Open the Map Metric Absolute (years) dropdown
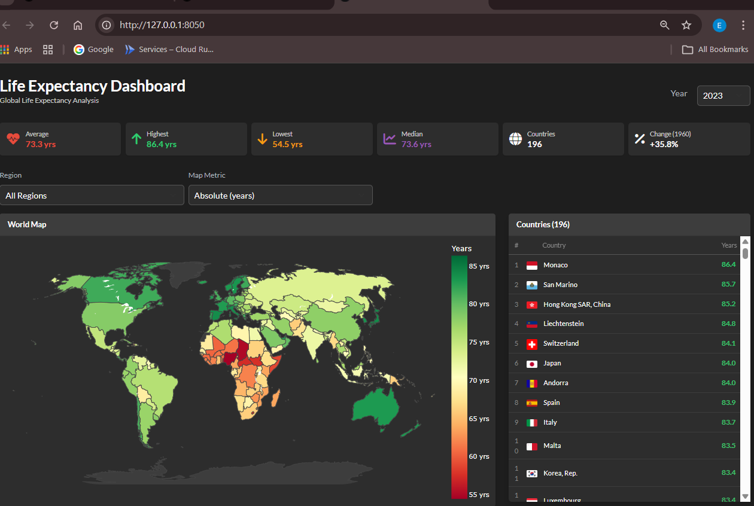Viewport: 754px width, 506px height. (x=280, y=195)
